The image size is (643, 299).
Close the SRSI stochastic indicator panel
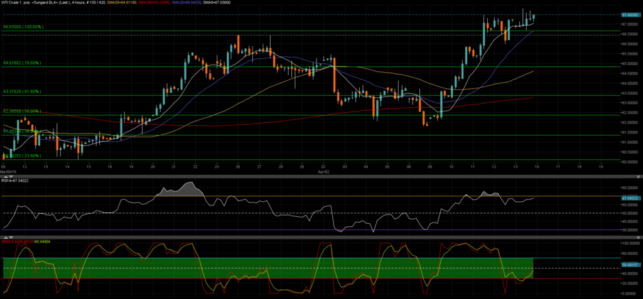[x=639, y=238]
